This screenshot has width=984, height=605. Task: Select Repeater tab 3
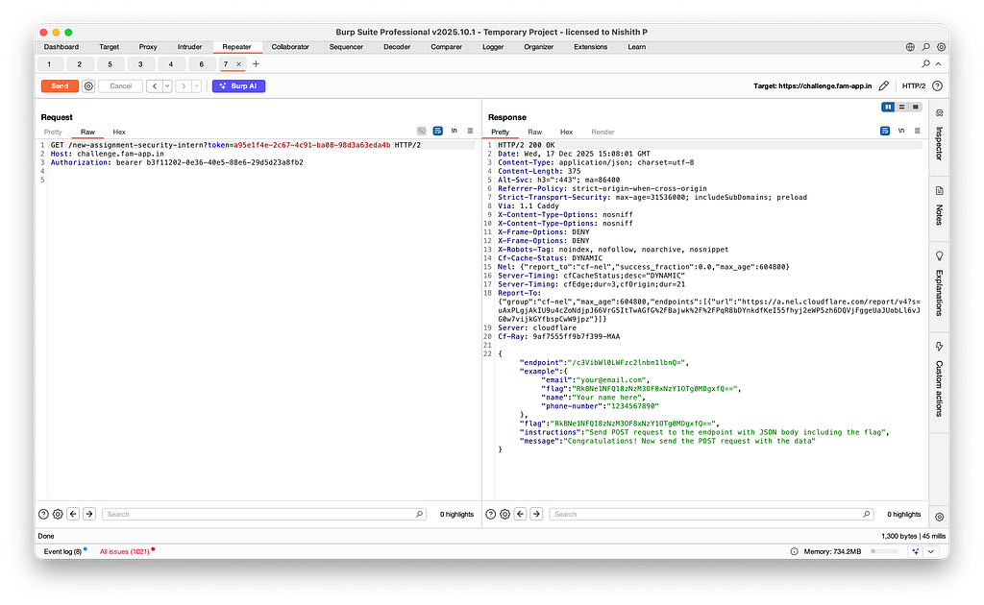point(140,64)
